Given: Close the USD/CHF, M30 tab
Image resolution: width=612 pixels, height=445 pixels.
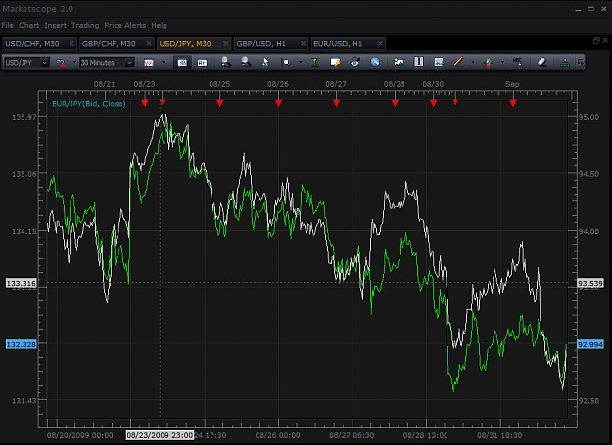Looking at the screenshot, I should (71, 44).
